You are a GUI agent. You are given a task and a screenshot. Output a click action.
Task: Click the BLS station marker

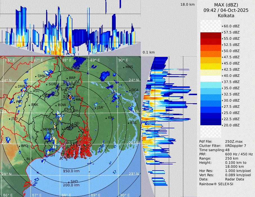pos(24,159)
